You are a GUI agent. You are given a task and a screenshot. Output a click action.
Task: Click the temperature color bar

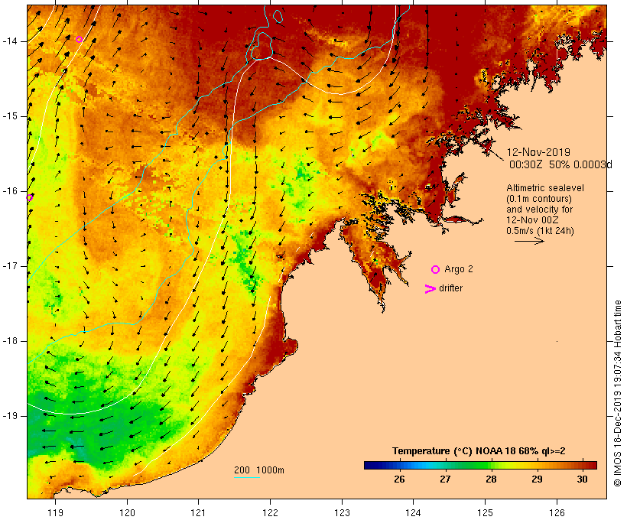pyautogui.click(x=480, y=465)
